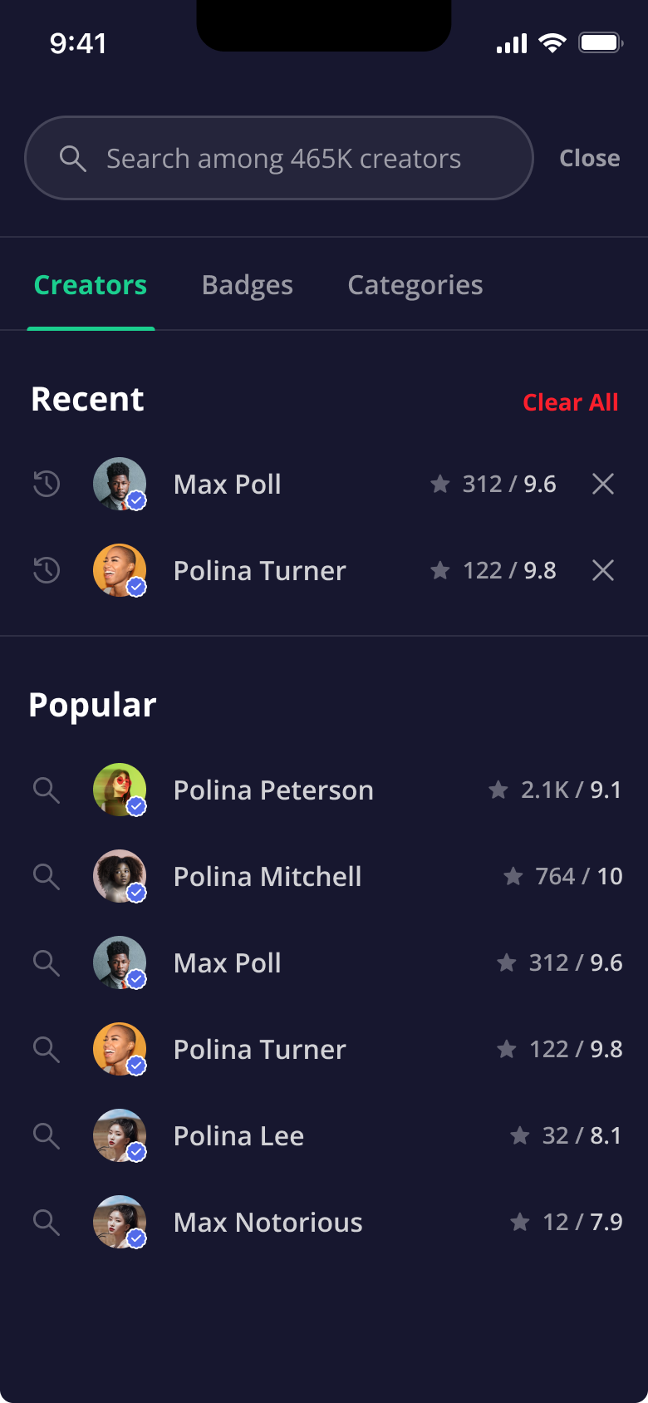The width and height of the screenshot is (648, 1403).
Task: Open the Categories tab
Action: (x=415, y=285)
